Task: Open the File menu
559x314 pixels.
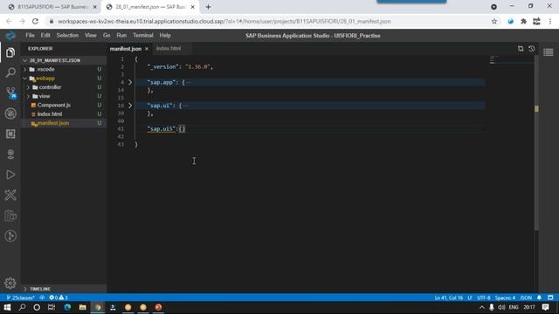Action: pyautogui.click(x=30, y=35)
